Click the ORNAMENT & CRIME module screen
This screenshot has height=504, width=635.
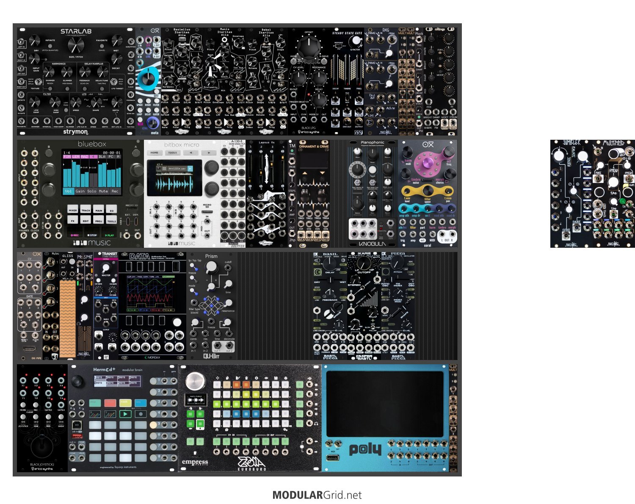[x=314, y=160]
